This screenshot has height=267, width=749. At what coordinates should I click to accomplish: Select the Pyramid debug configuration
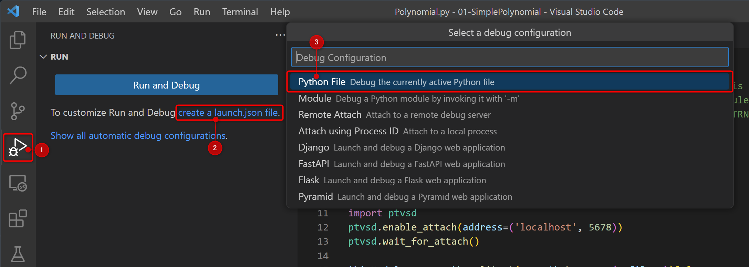pos(510,197)
